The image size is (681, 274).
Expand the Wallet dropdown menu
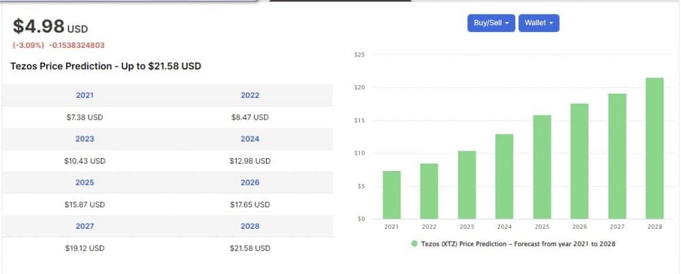[539, 23]
